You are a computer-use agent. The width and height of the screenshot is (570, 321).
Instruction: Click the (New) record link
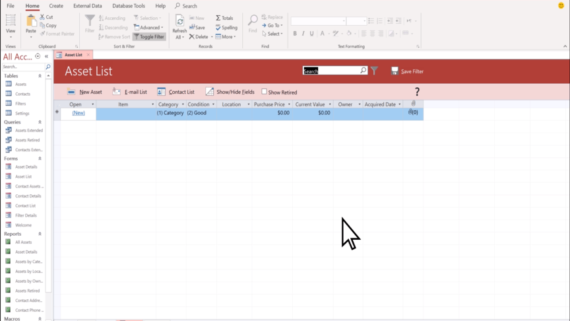pos(79,113)
